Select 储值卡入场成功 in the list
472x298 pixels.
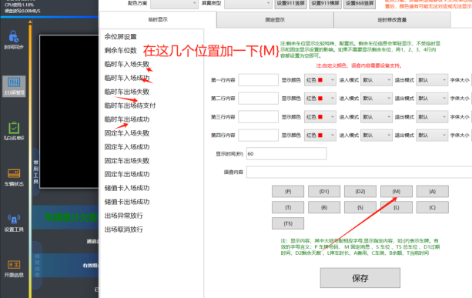(x=127, y=188)
